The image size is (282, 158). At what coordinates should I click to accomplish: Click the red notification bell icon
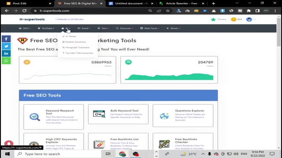pos(9,144)
